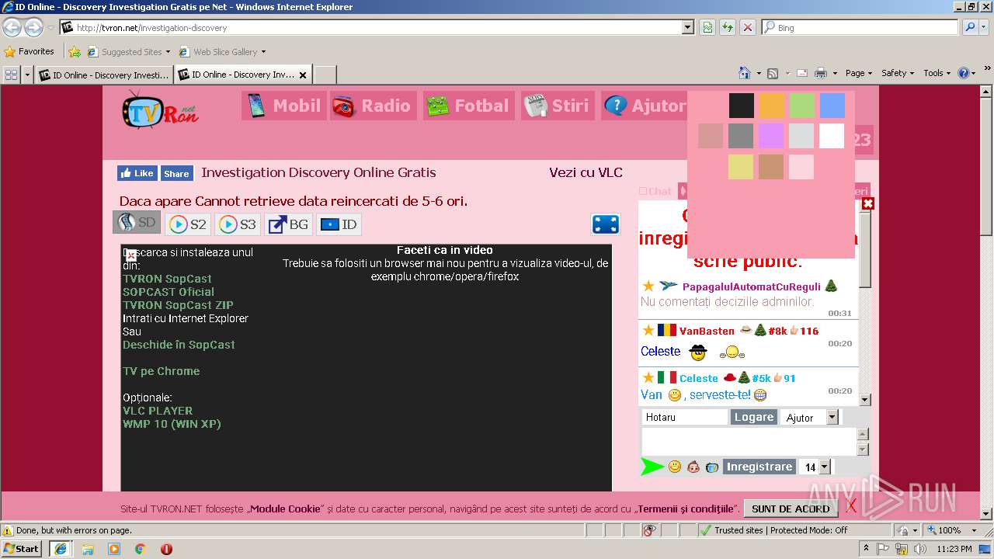Open the smiley emoticon picker
This screenshot has width=994, height=559.
(675, 467)
